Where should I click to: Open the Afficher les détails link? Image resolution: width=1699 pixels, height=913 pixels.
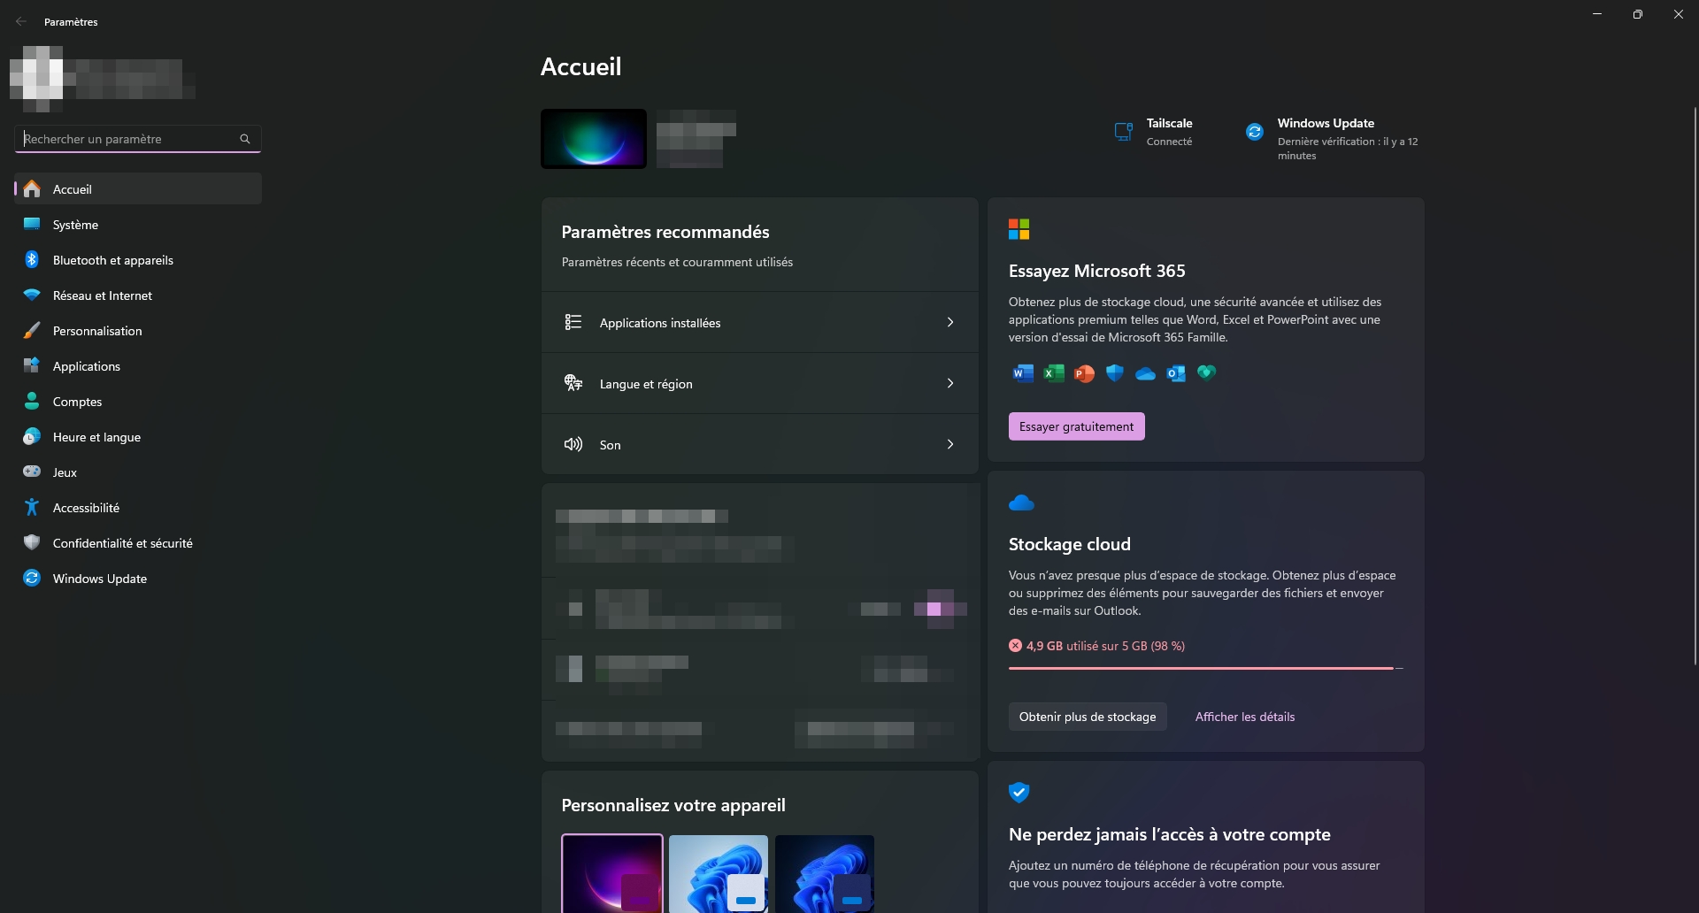pyautogui.click(x=1244, y=717)
